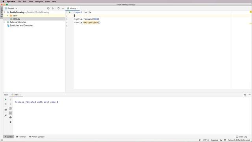This screenshot has height=142, width=252.
Task: Open the Code menu
Action: point(47,2)
